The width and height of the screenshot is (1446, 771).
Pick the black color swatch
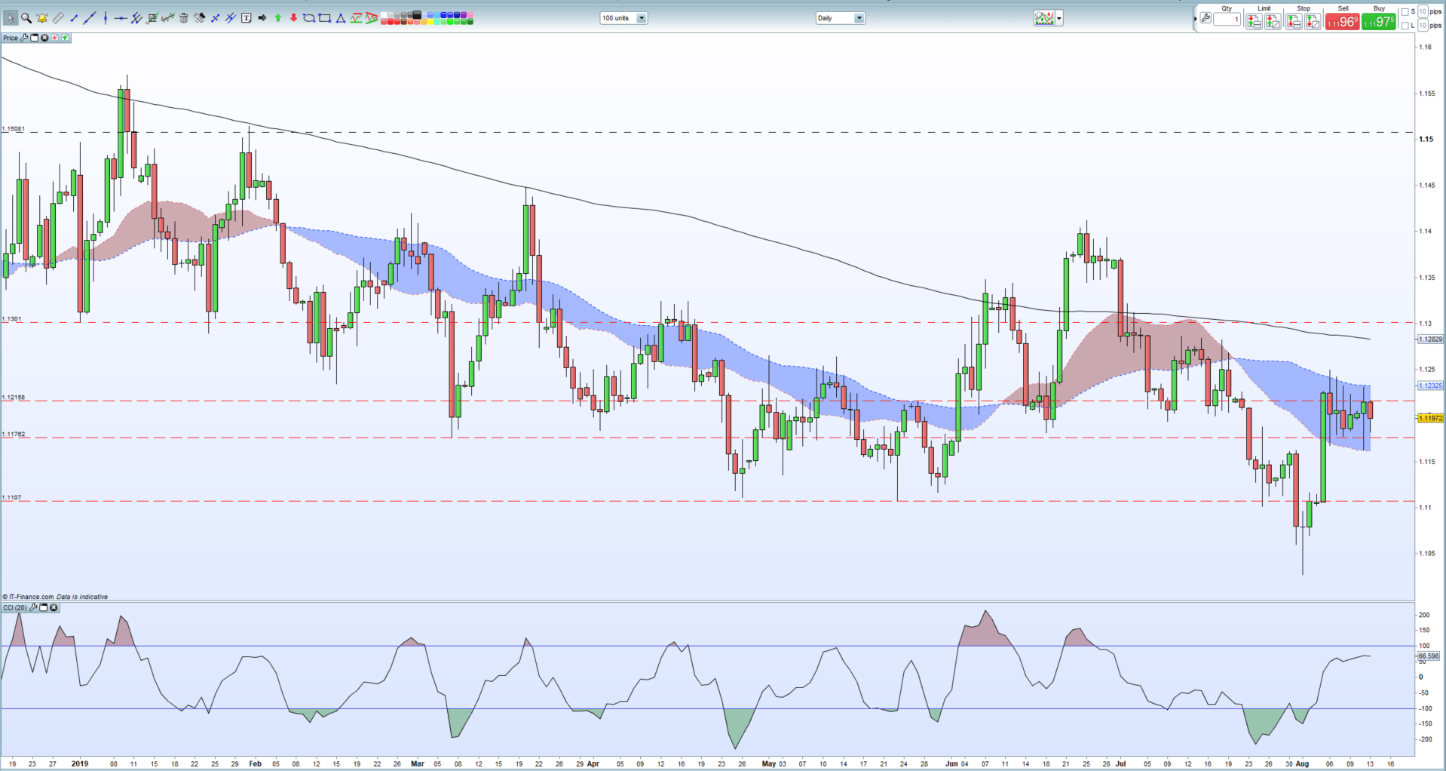[416, 14]
